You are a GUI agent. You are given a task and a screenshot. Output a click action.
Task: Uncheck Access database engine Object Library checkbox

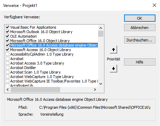[8, 45]
